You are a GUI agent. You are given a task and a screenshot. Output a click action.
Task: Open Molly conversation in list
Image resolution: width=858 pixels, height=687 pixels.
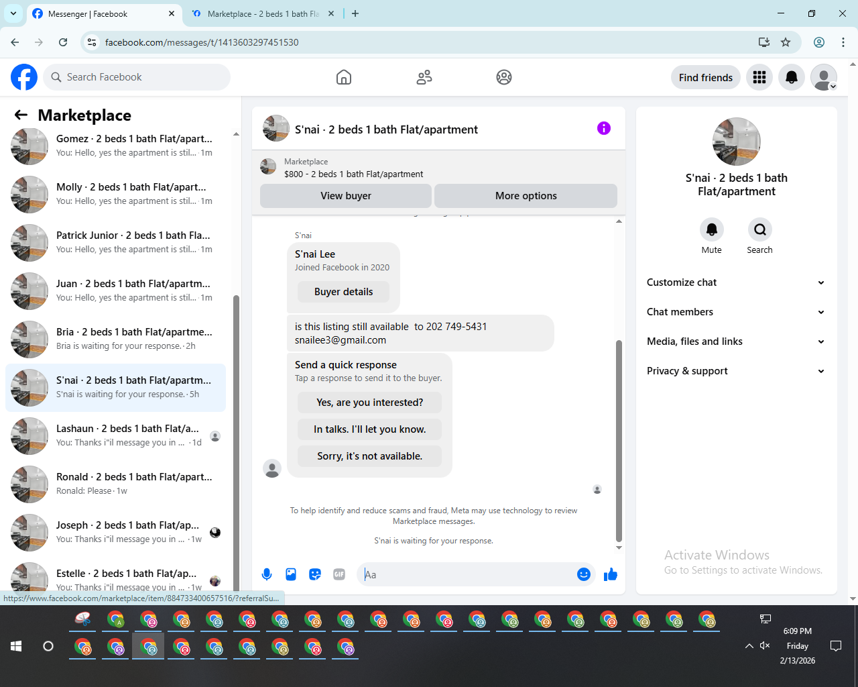point(115,194)
